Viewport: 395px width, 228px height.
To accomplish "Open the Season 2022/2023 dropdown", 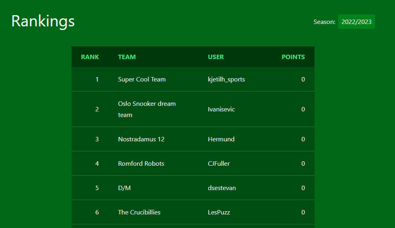I will (356, 22).
